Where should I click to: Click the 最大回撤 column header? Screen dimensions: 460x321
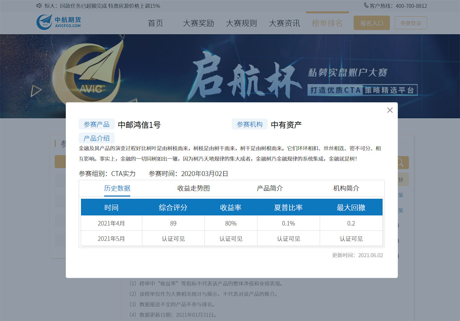(x=351, y=207)
